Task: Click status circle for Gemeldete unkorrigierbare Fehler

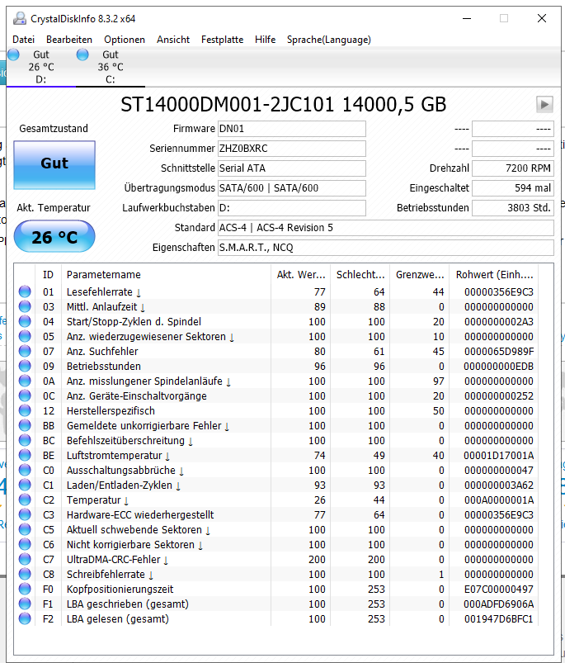Action: [x=25, y=425]
